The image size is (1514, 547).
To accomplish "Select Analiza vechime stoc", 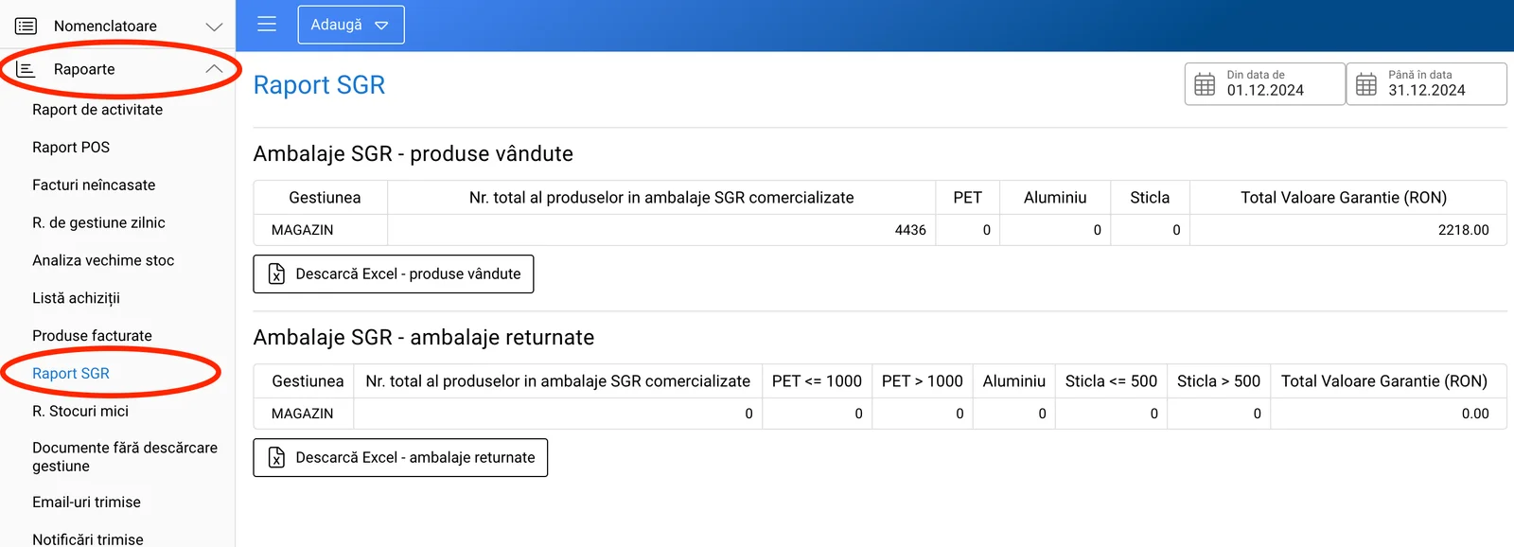I will 103,260.
